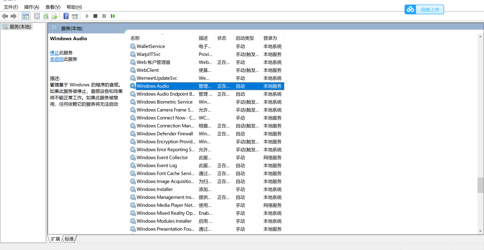Select the WebClient service

207,70
